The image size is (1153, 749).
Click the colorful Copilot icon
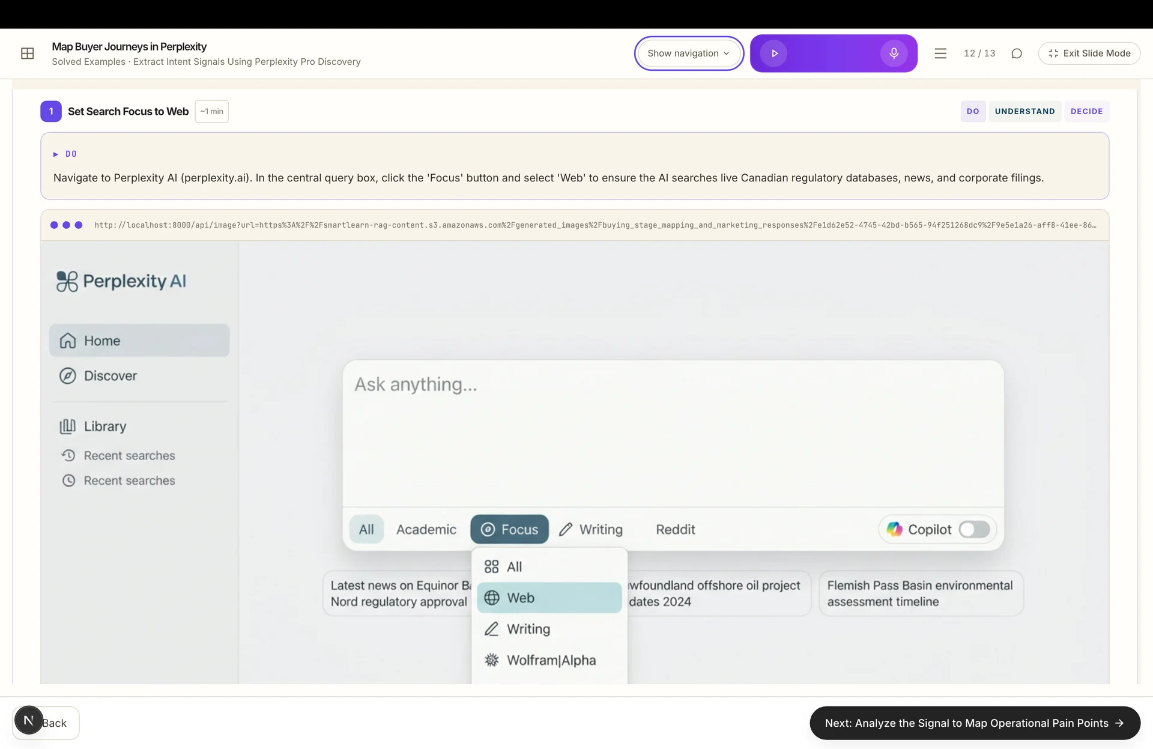(895, 529)
